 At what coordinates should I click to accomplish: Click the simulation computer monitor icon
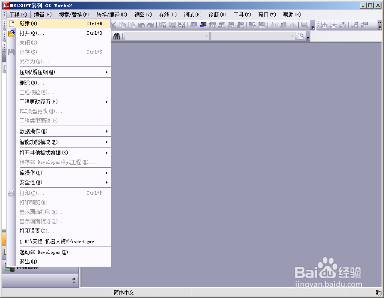(305, 25)
